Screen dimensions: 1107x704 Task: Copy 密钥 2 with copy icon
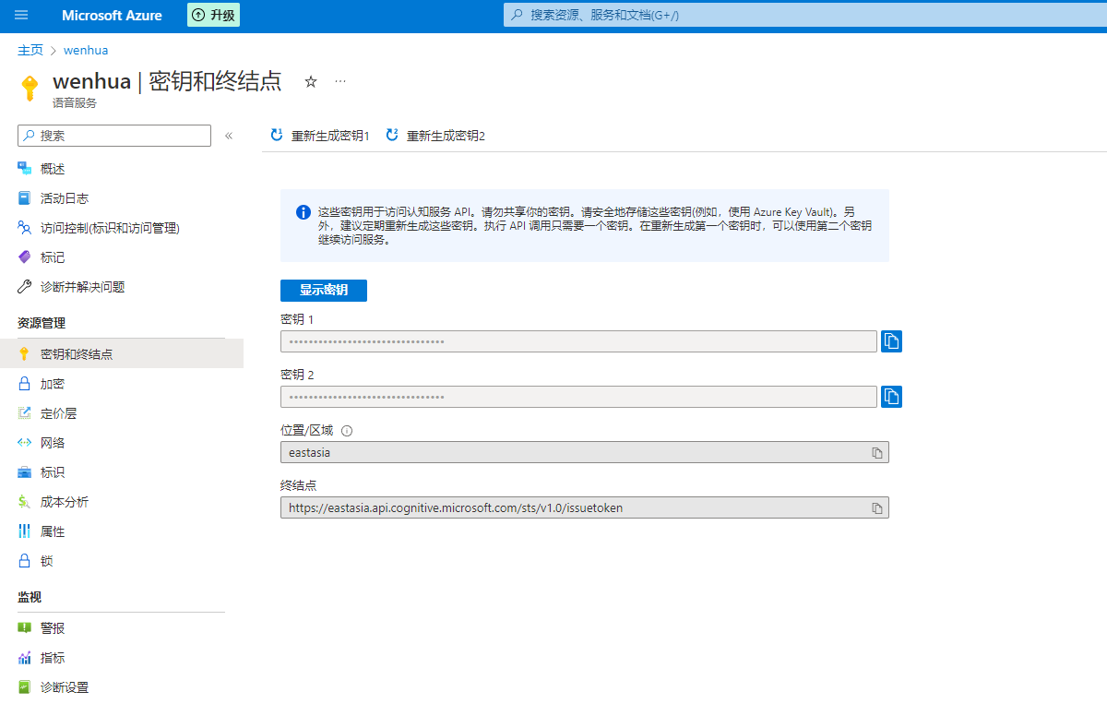pyautogui.click(x=891, y=397)
